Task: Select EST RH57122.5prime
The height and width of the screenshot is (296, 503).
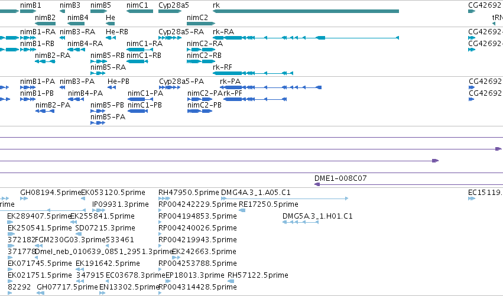Action: tap(231, 281)
